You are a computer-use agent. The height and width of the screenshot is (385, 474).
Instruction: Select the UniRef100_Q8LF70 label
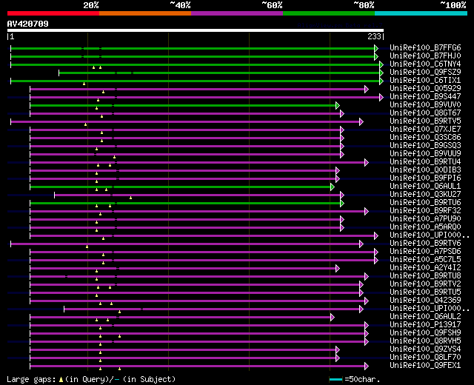[x=425, y=358]
